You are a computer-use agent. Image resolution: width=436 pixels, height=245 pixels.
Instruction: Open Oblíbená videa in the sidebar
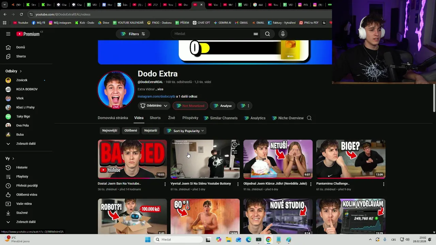coord(26,195)
